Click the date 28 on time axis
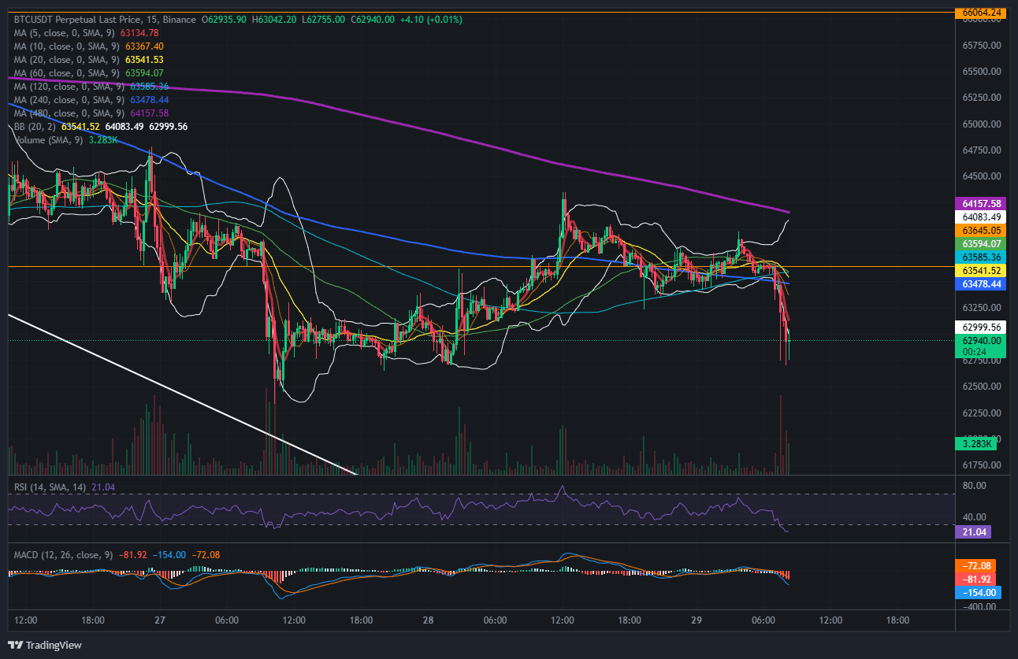 pyautogui.click(x=428, y=620)
